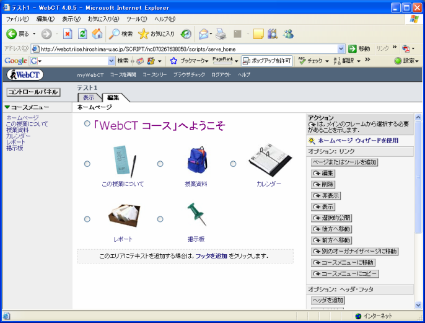Switch to the 編集 tab

click(x=113, y=97)
